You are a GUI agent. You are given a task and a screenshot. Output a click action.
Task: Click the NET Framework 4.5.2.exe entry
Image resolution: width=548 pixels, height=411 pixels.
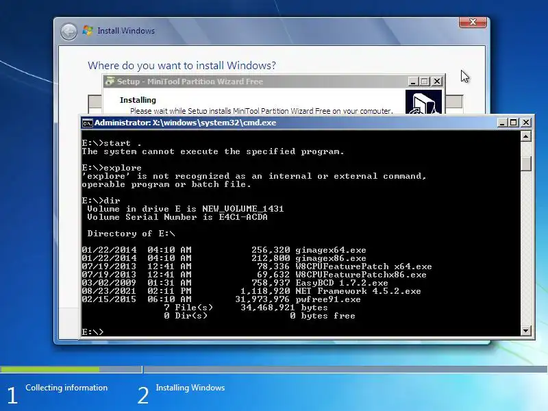point(358,291)
